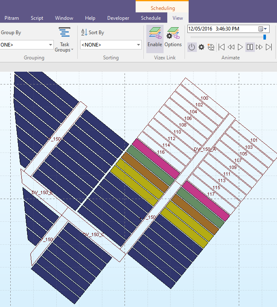Select stope block labeled 109
Screen dimensions: 277x307
(233, 167)
